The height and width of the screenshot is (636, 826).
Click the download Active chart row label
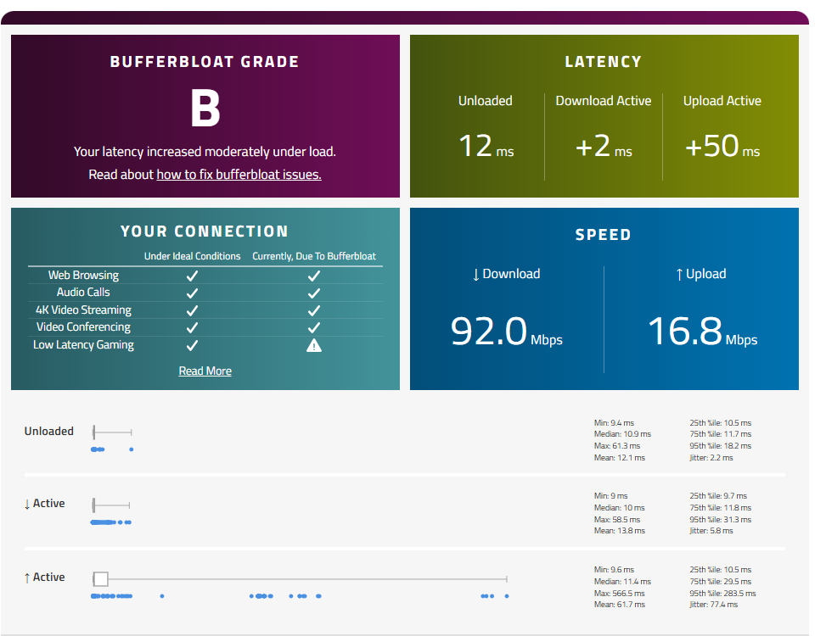(44, 504)
